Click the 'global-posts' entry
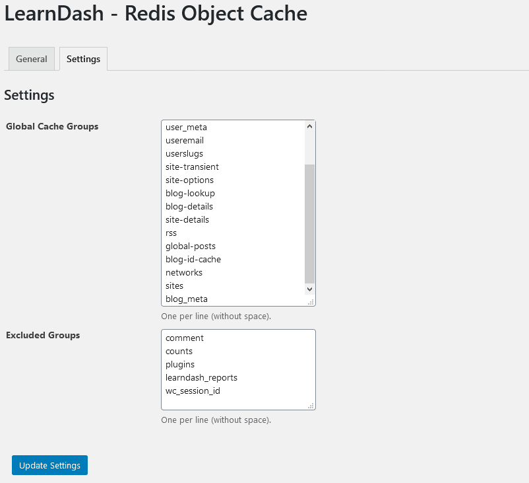This screenshot has height=483, width=529. [191, 246]
